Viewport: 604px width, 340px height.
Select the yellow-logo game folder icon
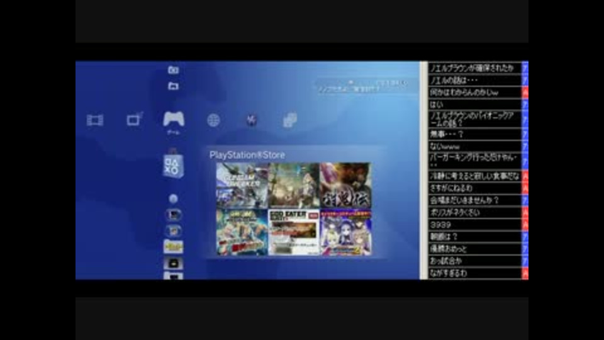coord(174,246)
